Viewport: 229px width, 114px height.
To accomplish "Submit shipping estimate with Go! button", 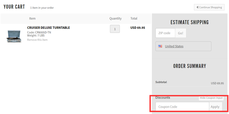I will (x=181, y=33).
